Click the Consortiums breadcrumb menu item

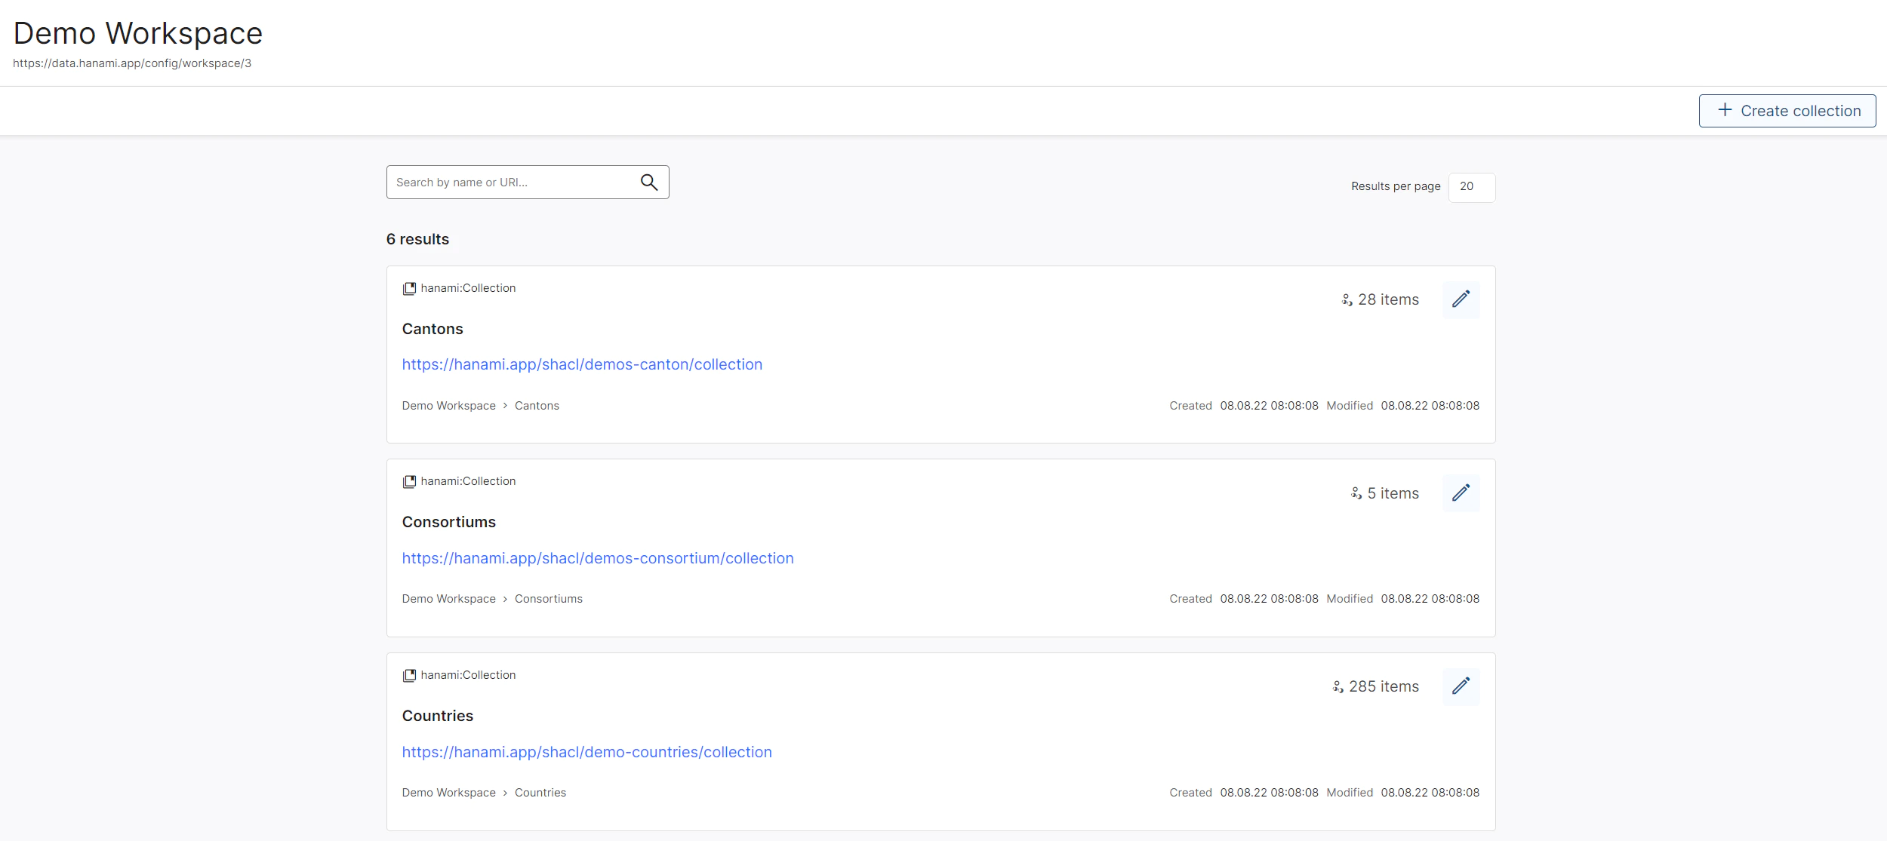(547, 598)
